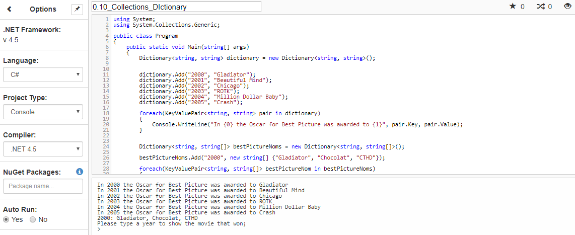Open the Compiler .NET 4.5 dropdown
The image size is (575, 235).
tap(43, 149)
